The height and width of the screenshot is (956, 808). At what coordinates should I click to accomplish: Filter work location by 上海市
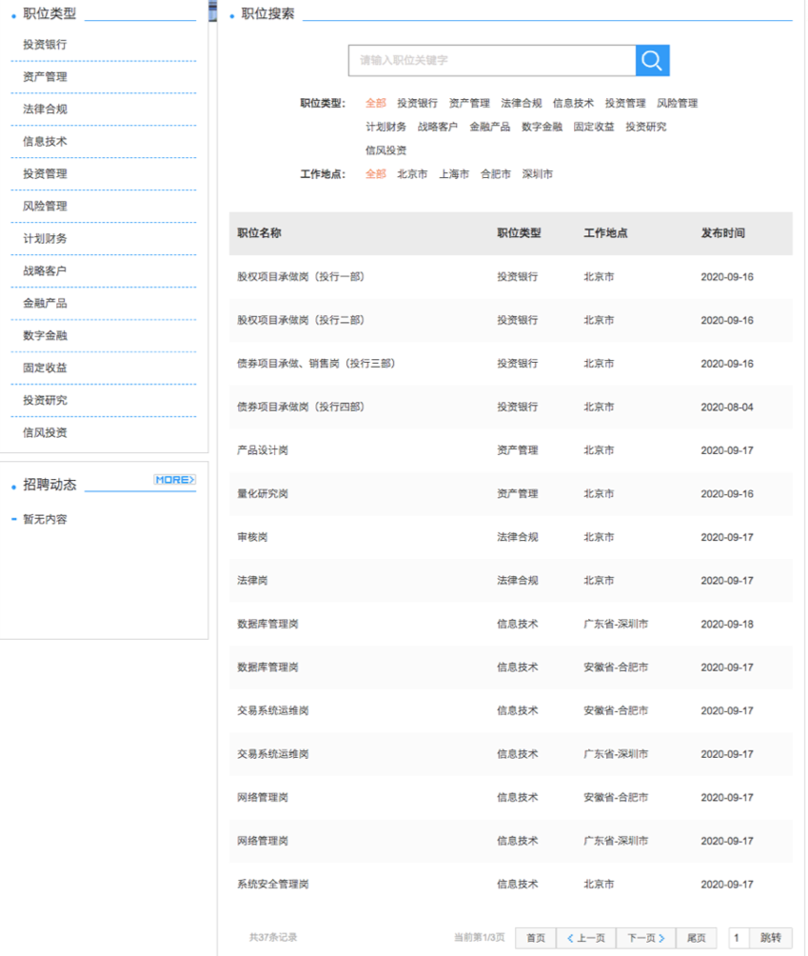454,173
